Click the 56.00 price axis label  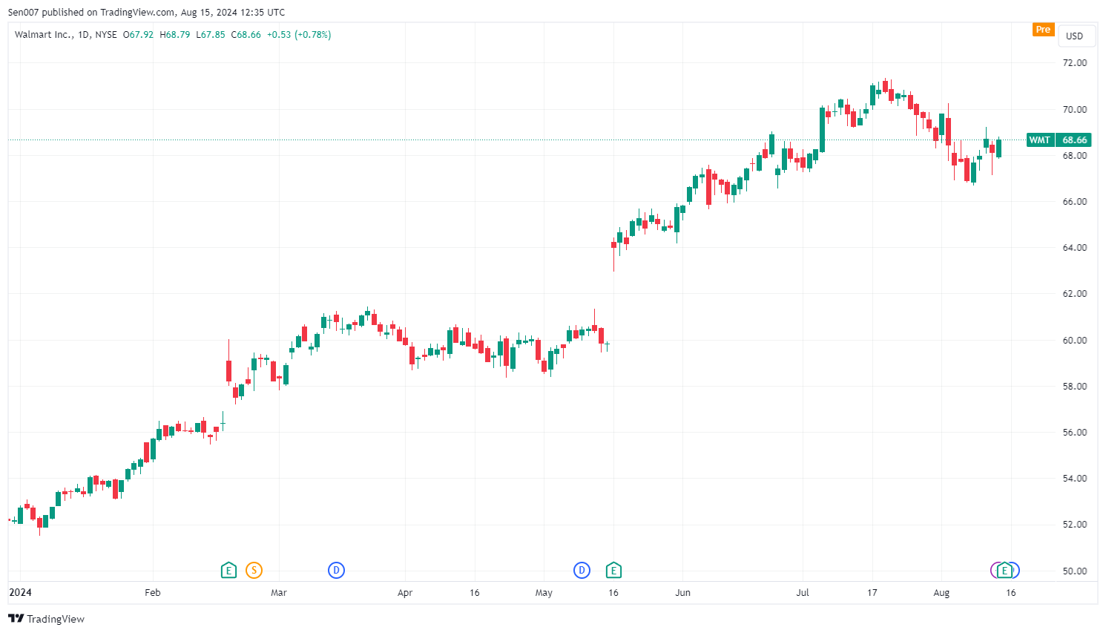click(x=1075, y=432)
